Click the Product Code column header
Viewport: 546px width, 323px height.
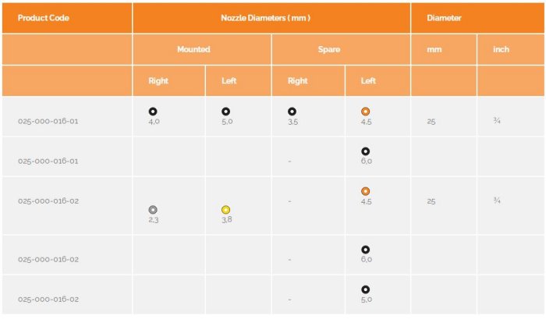43,17
